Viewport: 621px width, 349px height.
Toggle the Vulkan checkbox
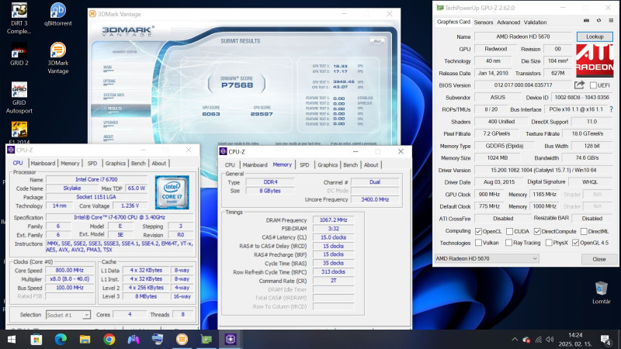[x=478, y=243]
